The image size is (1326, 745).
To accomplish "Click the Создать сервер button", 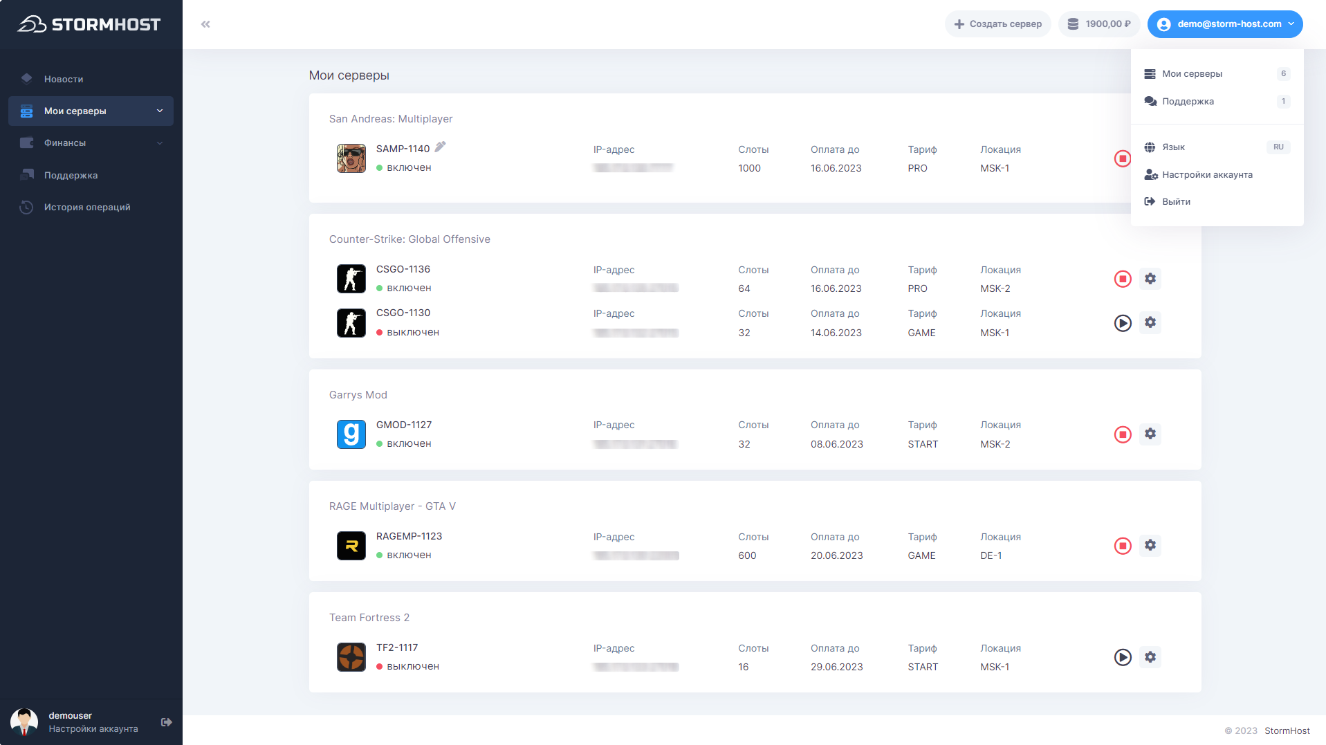I will coord(997,24).
